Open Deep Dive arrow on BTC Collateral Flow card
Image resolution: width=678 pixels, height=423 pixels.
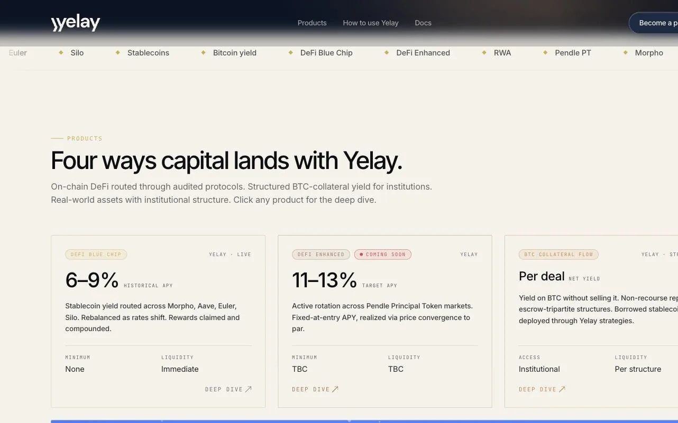click(542, 389)
